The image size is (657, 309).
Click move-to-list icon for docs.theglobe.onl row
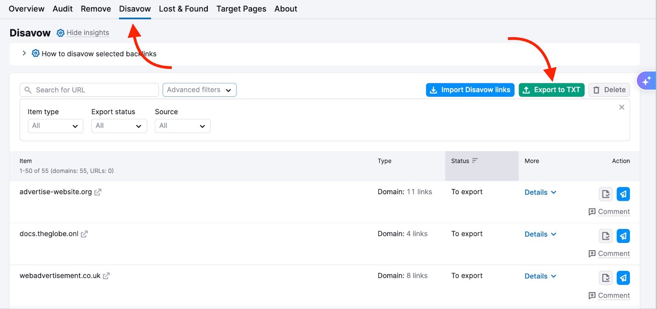(x=606, y=236)
